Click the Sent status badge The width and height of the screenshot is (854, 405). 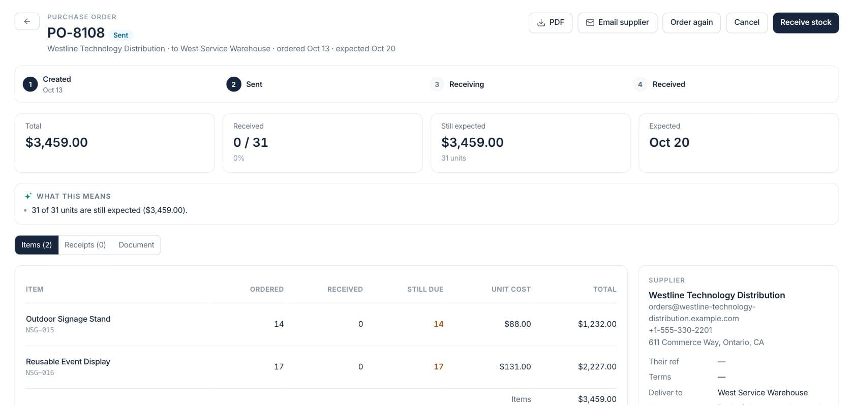[x=120, y=35]
